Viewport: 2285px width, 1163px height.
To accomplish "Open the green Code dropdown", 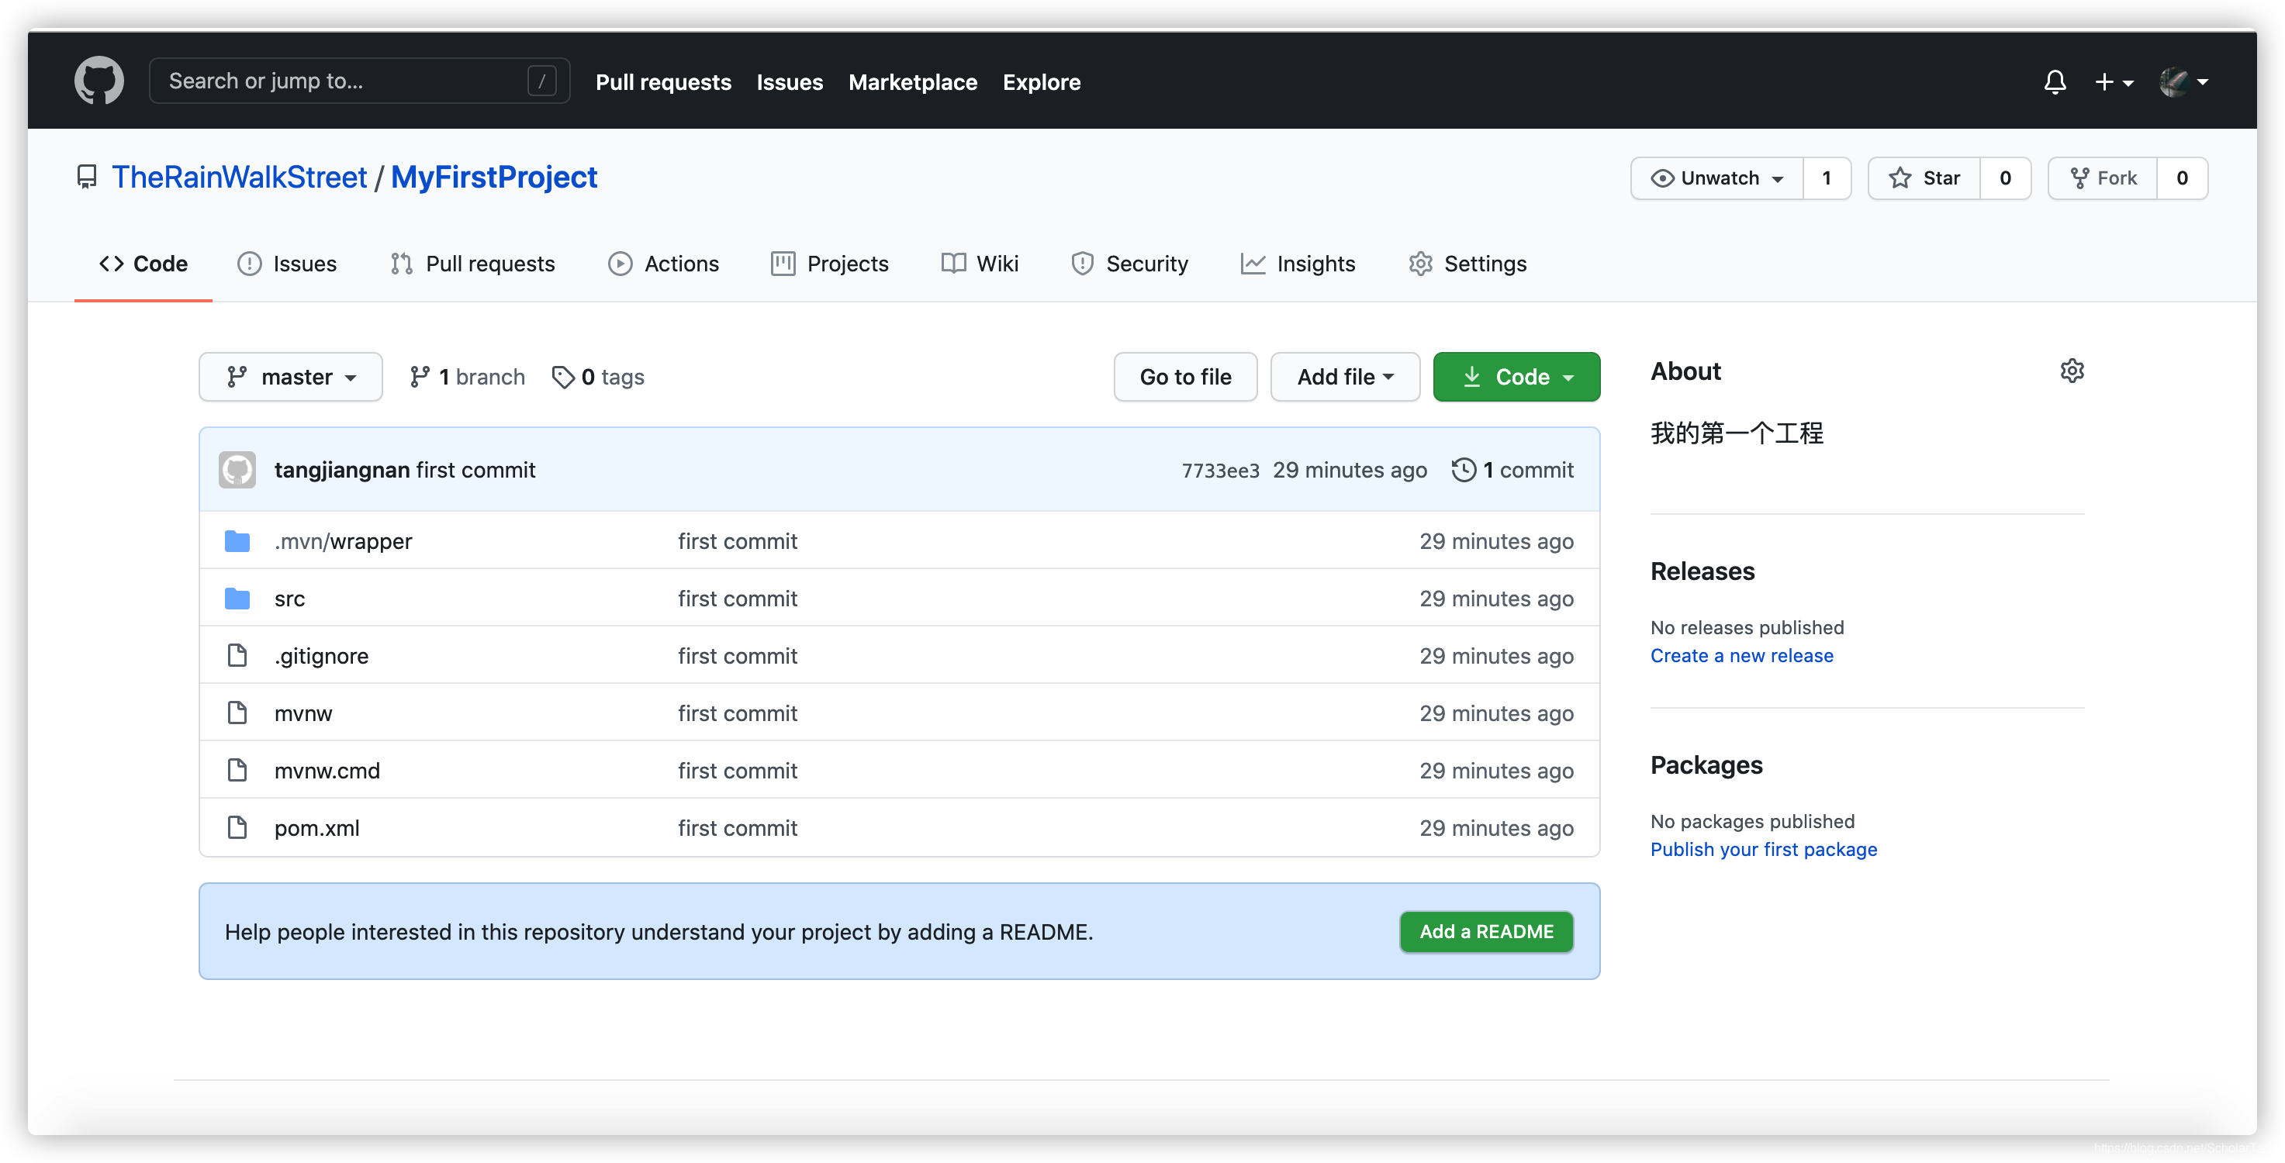I will pos(1516,377).
